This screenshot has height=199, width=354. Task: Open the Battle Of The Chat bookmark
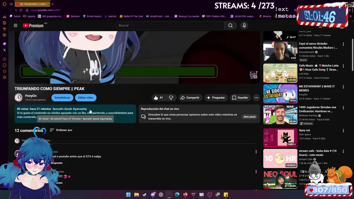(131, 16)
